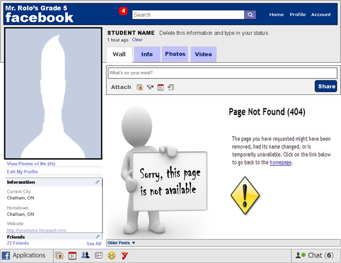341x263 pixels.
Task: Switch to the Wall tab
Action: point(119,54)
